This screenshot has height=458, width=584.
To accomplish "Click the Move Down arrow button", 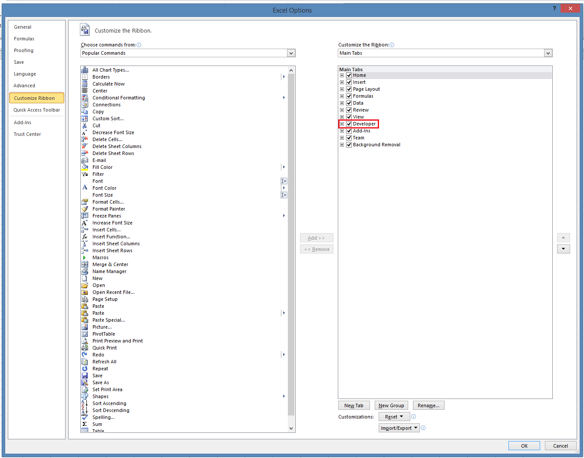I will click(564, 249).
